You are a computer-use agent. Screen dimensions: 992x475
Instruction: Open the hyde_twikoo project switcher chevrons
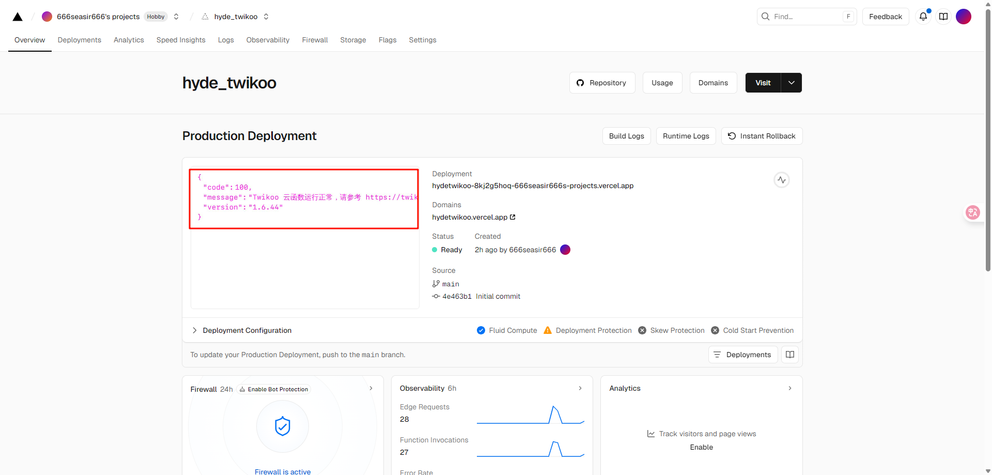[x=266, y=17]
